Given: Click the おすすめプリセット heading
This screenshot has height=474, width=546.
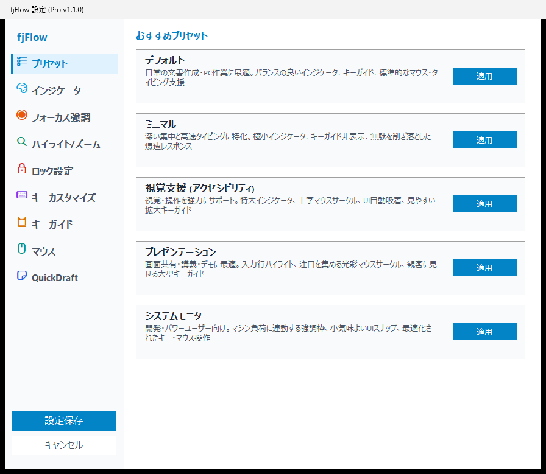Looking at the screenshot, I should coord(172,36).
